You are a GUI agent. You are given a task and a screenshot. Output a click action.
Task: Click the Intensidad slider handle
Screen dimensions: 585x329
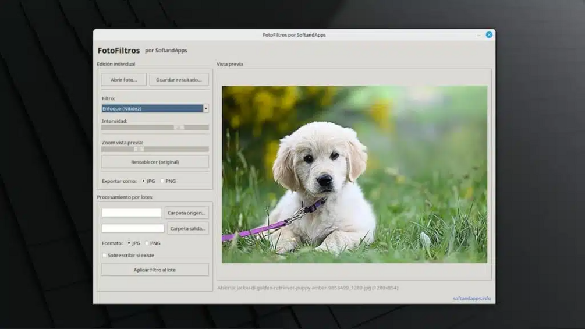(x=179, y=128)
